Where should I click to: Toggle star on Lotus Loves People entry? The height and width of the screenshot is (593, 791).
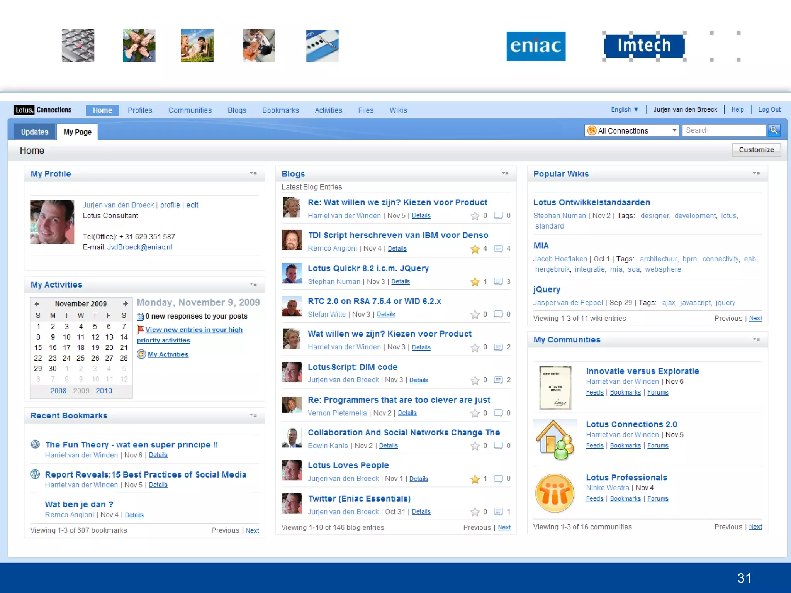click(475, 479)
